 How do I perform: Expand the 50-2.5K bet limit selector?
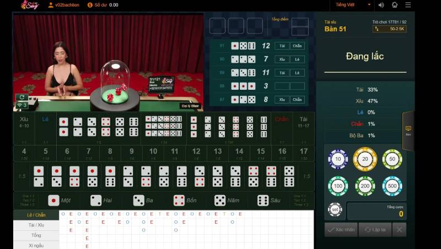390,29
